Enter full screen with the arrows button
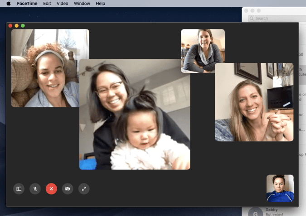Image resolution: width=306 pixels, height=216 pixels. [x=84, y=188]
